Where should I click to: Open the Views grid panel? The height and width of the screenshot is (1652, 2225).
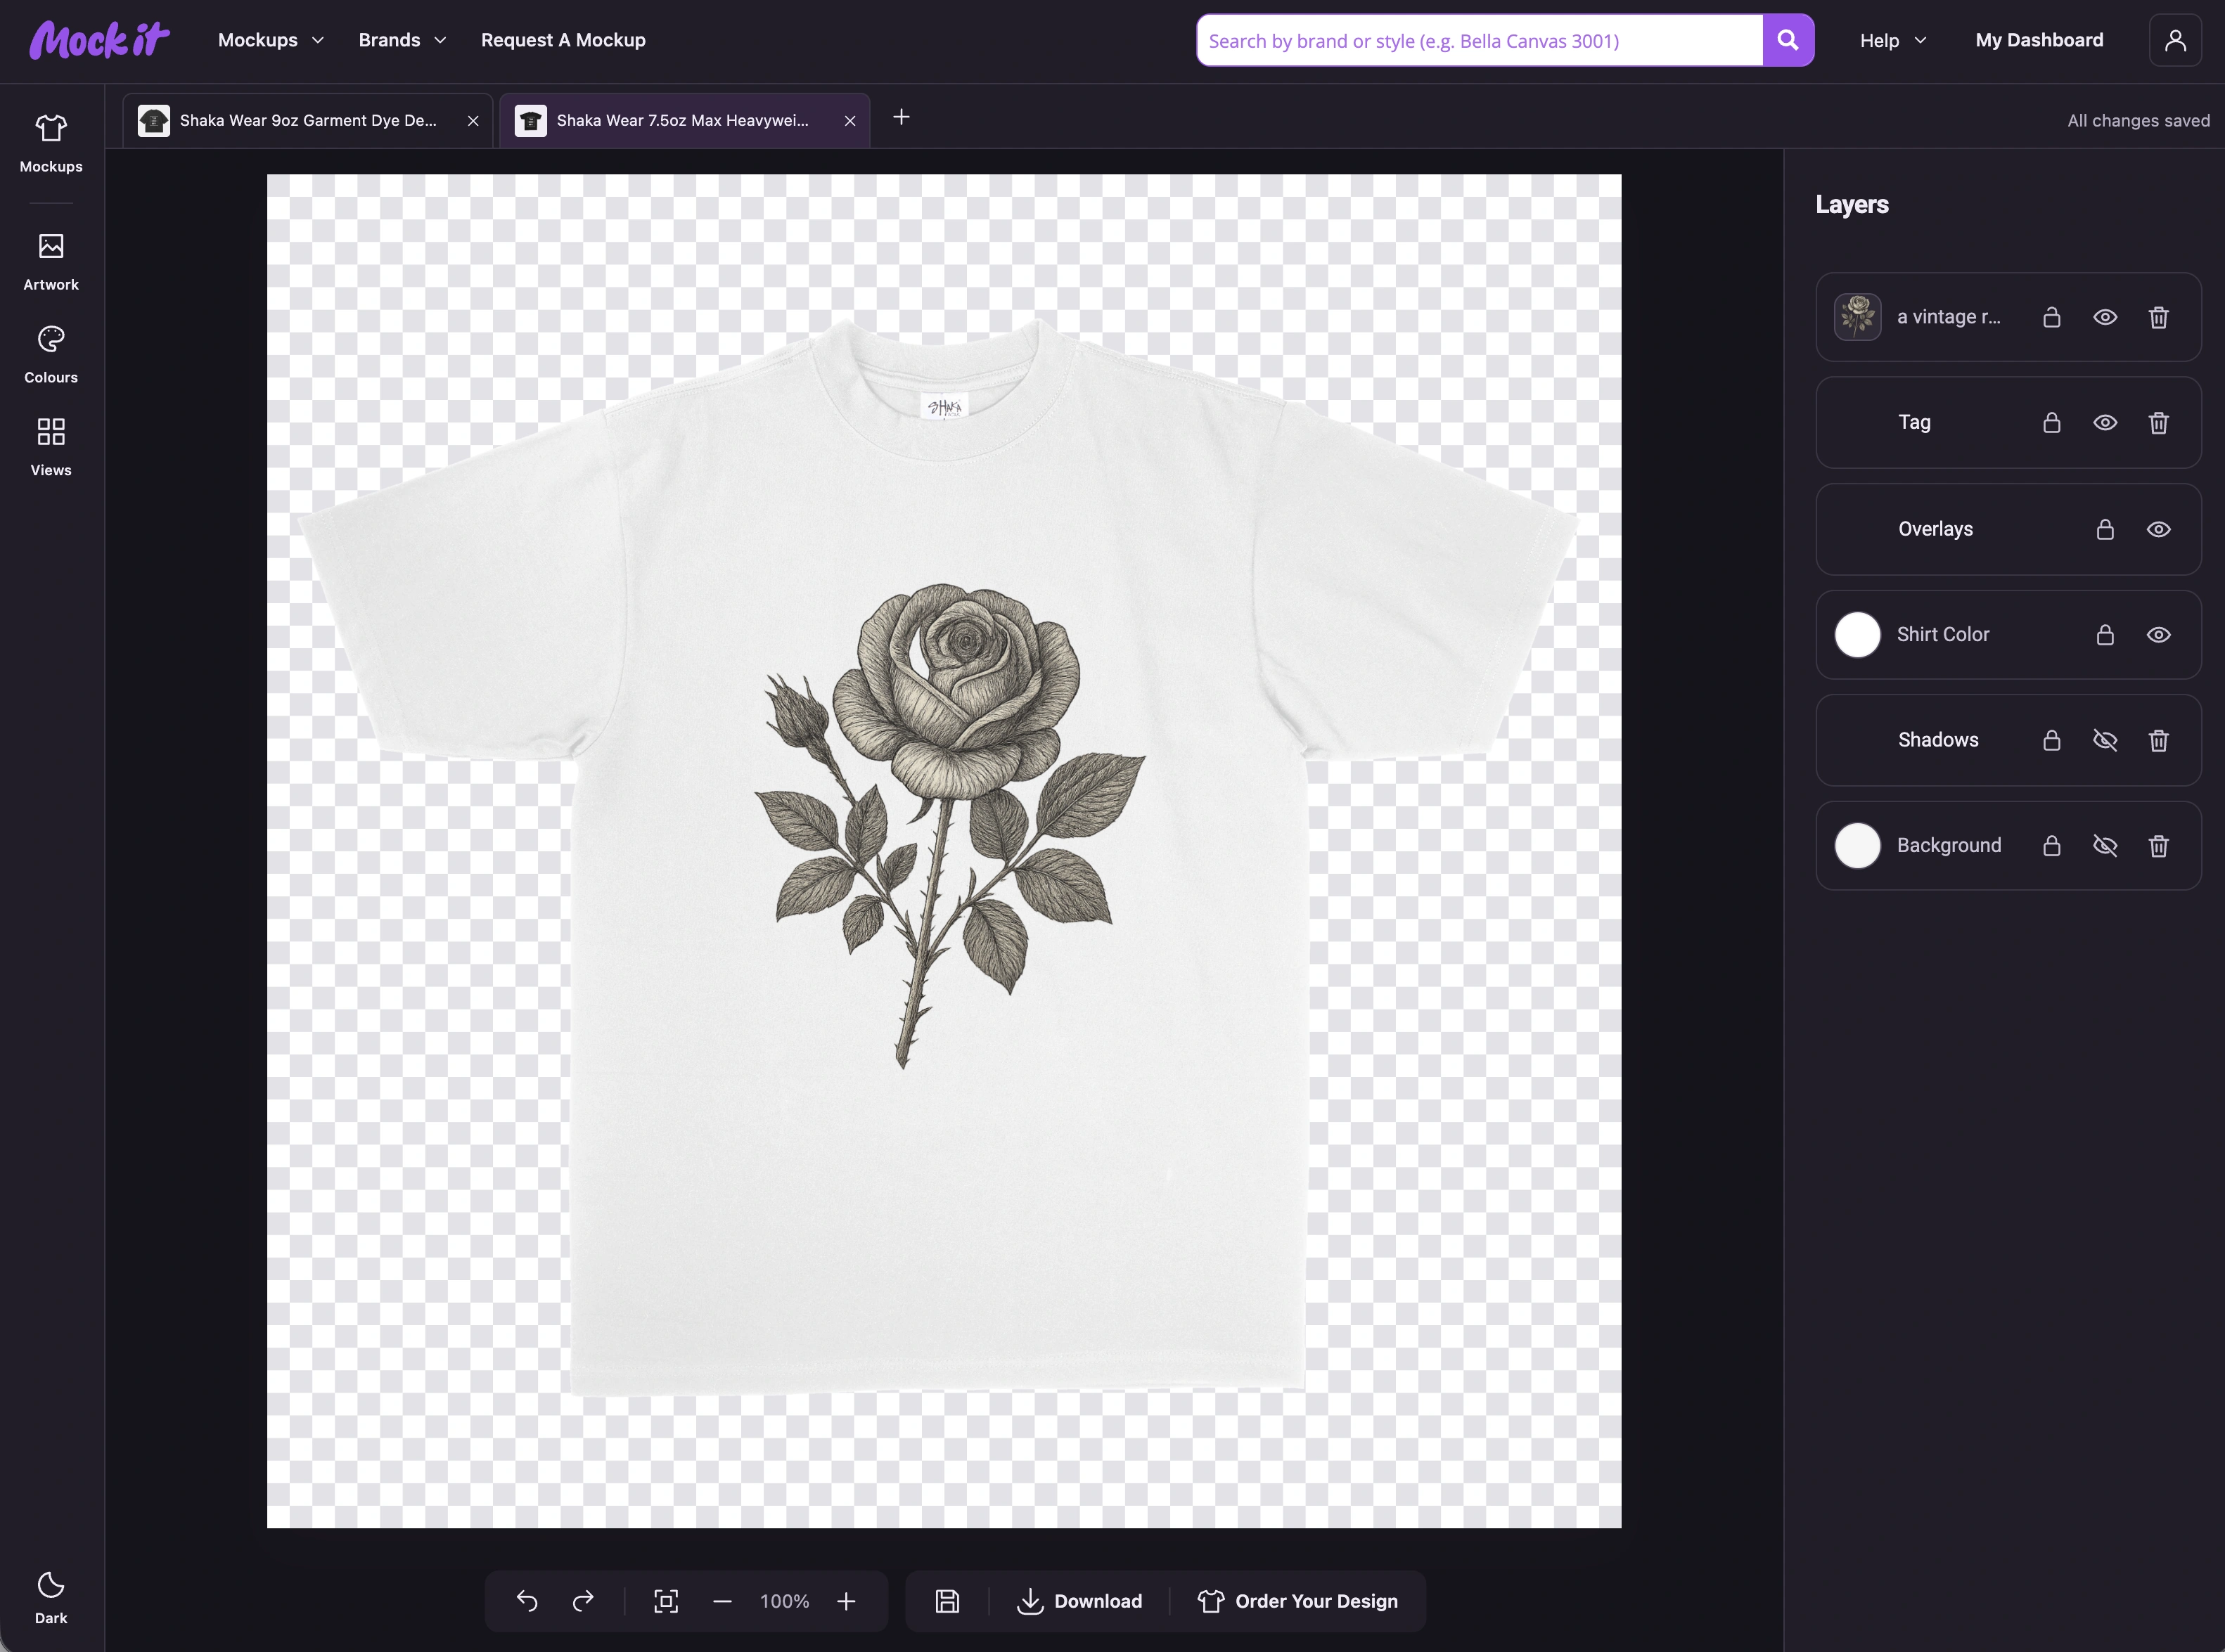click(51, 447)
